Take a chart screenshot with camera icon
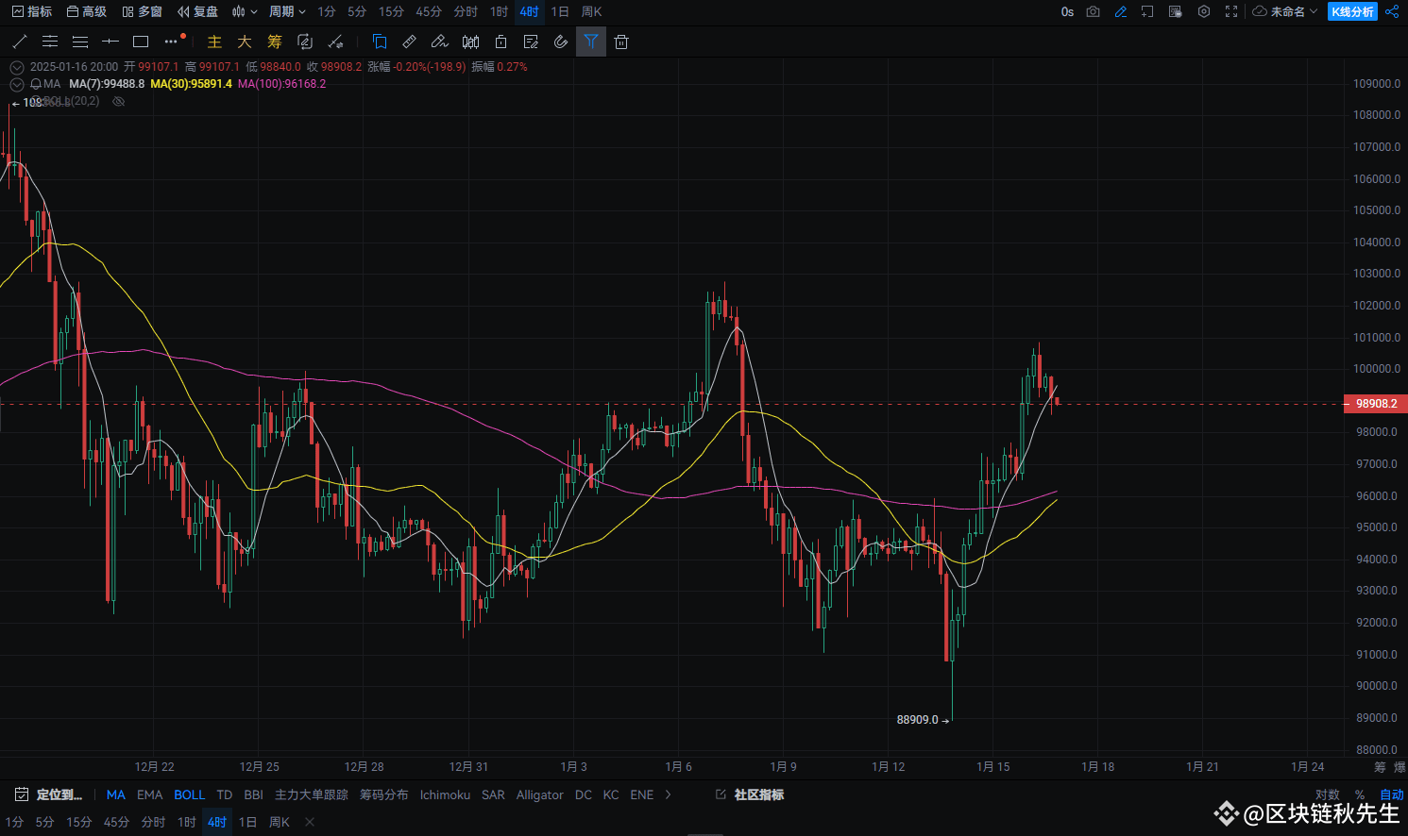 point(1093,11)
